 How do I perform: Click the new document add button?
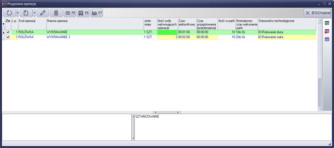26,13
